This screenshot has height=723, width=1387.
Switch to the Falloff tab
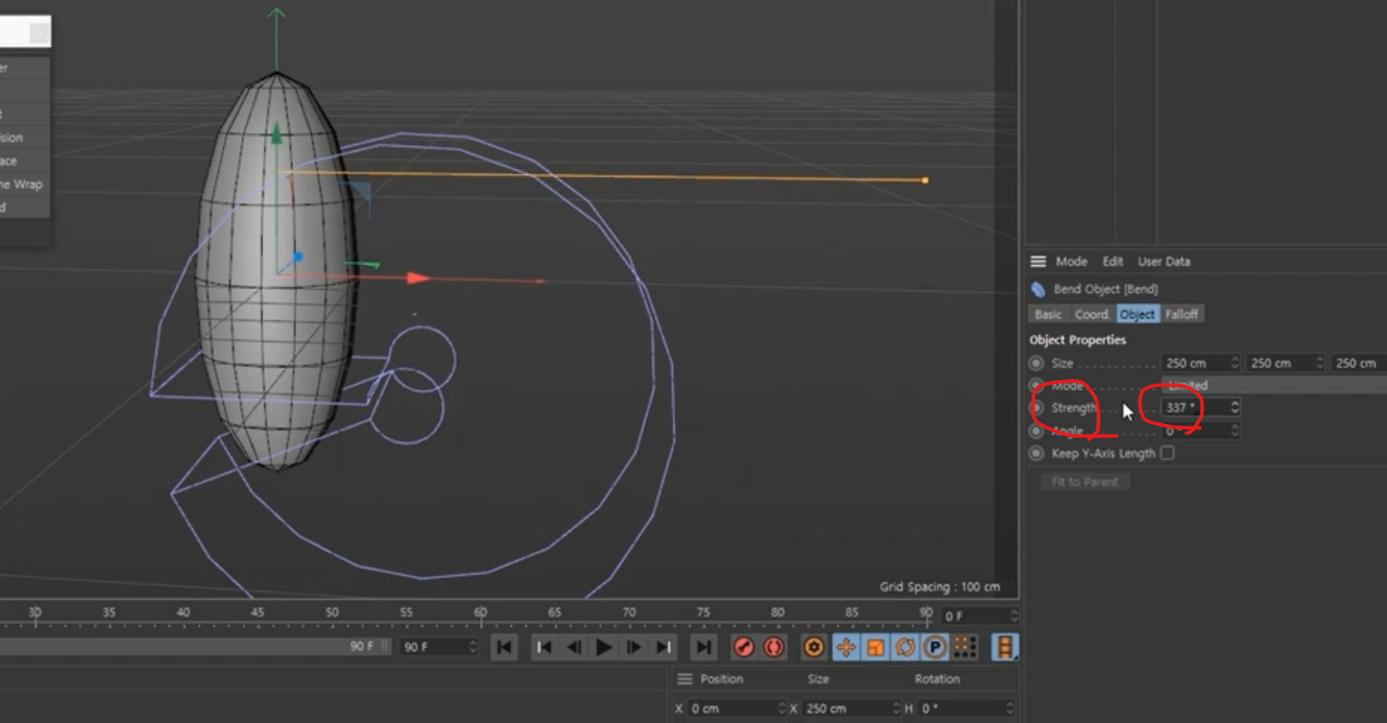(x=1182, y=314)
